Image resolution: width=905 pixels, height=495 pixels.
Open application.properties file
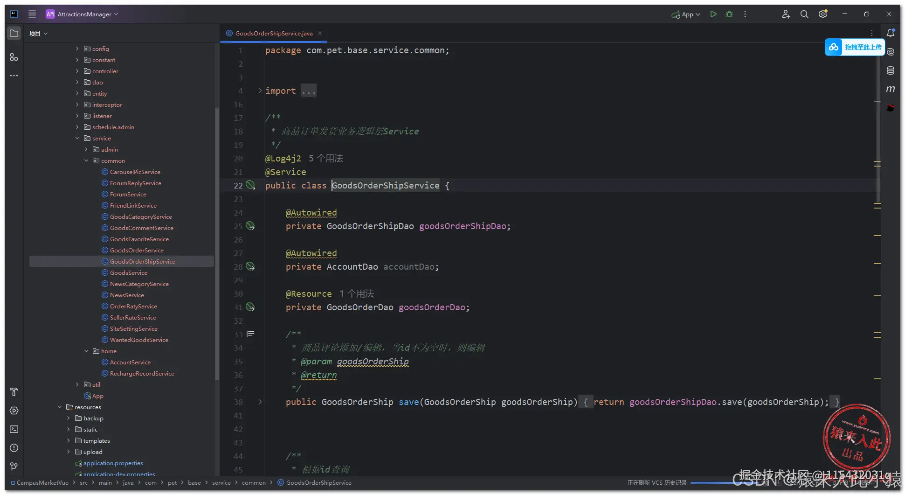click(113, 463)
